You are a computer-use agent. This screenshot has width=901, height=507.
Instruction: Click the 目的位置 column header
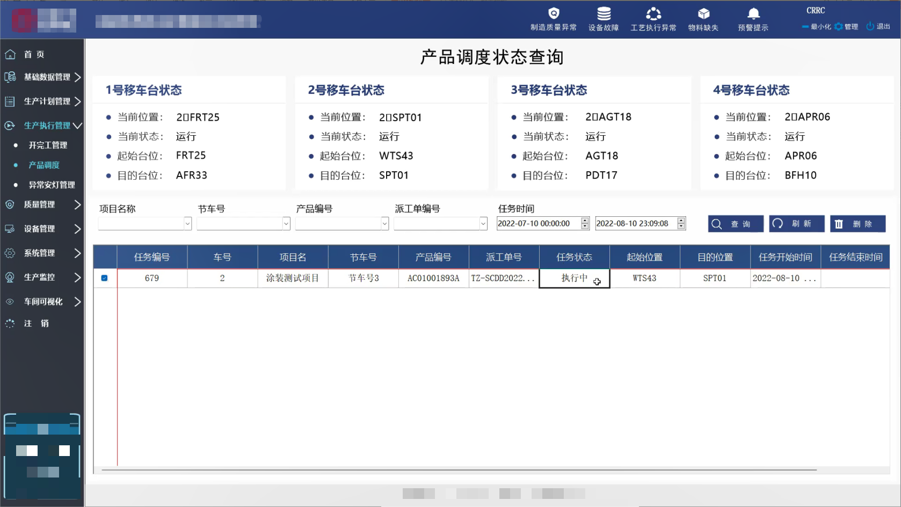pyautogui.click(x=715, y=257)
